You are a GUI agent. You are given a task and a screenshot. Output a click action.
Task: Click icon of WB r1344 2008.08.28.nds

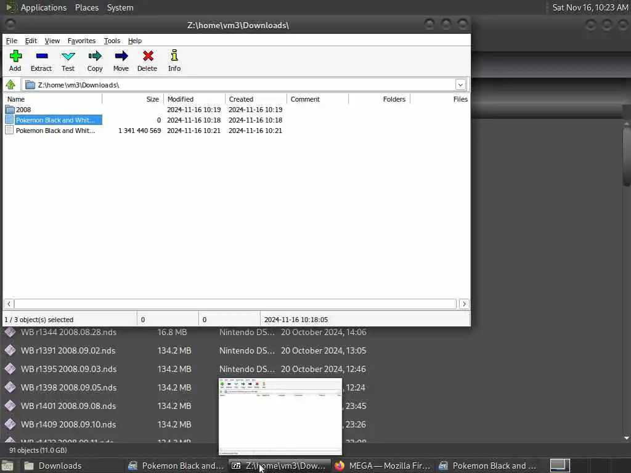point(10,332)
